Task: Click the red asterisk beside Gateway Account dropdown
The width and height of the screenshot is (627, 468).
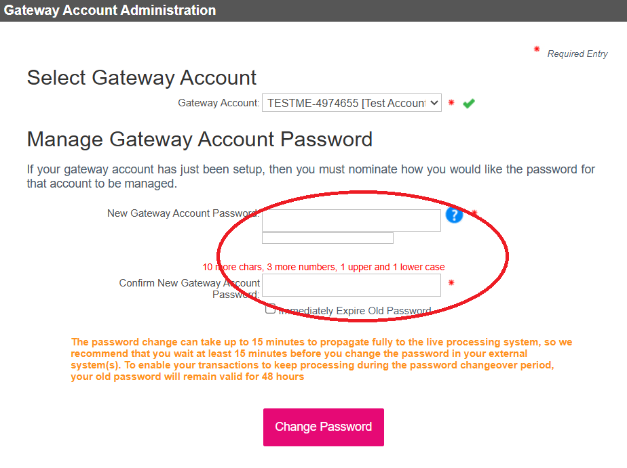Action: pos(451,103)
